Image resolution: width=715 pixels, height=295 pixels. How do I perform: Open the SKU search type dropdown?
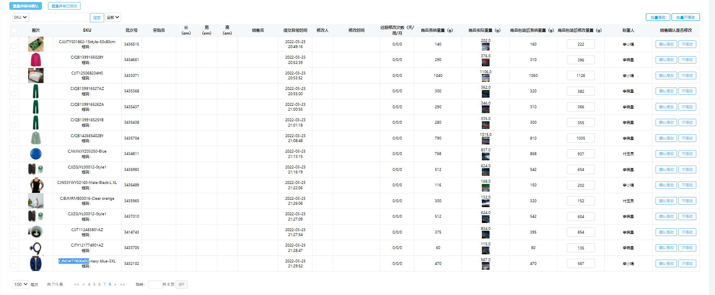pos(20,17)
